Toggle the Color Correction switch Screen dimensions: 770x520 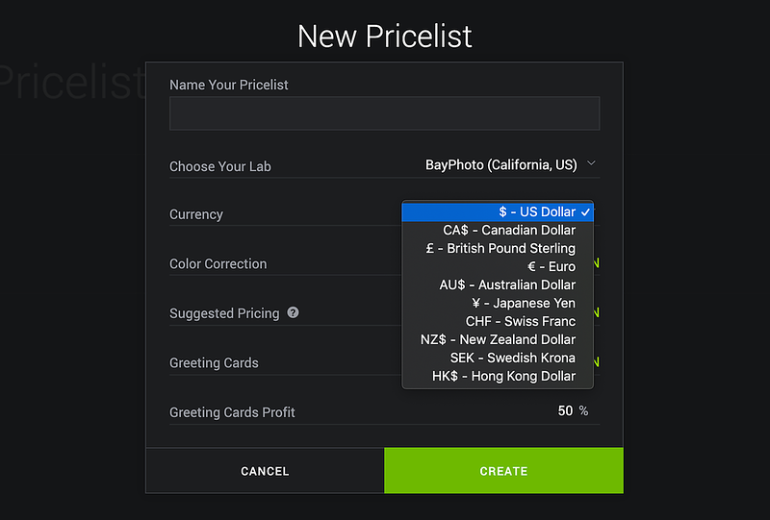click(x=596, y=263)
